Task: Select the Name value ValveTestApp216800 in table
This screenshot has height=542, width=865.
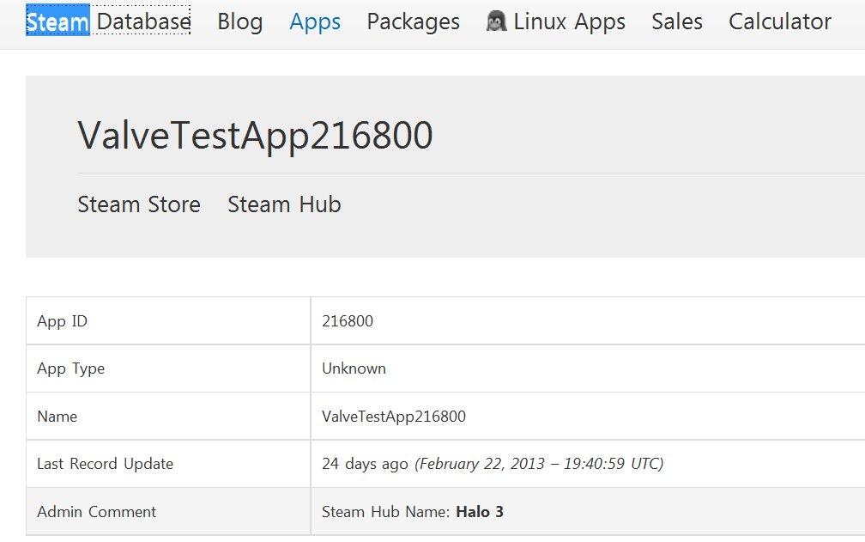Action: 394,416
